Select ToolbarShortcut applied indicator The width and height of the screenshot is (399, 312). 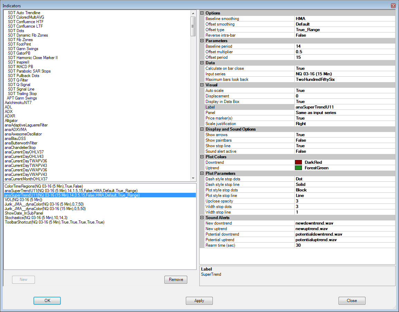coord(55,222)
